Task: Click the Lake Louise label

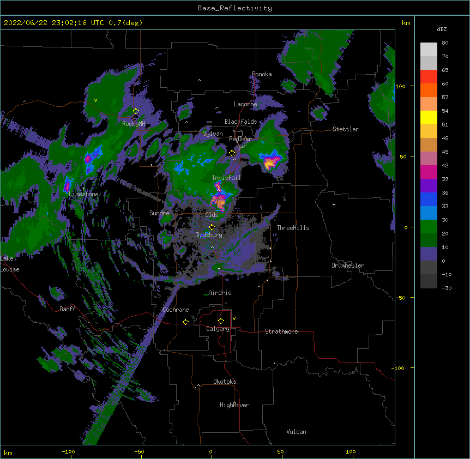Action: (10, 264)
